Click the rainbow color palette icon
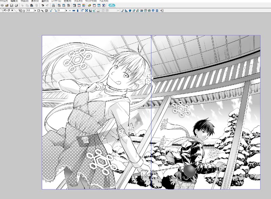This screenshot has width=271, height=199. click(x=84, y=5)
